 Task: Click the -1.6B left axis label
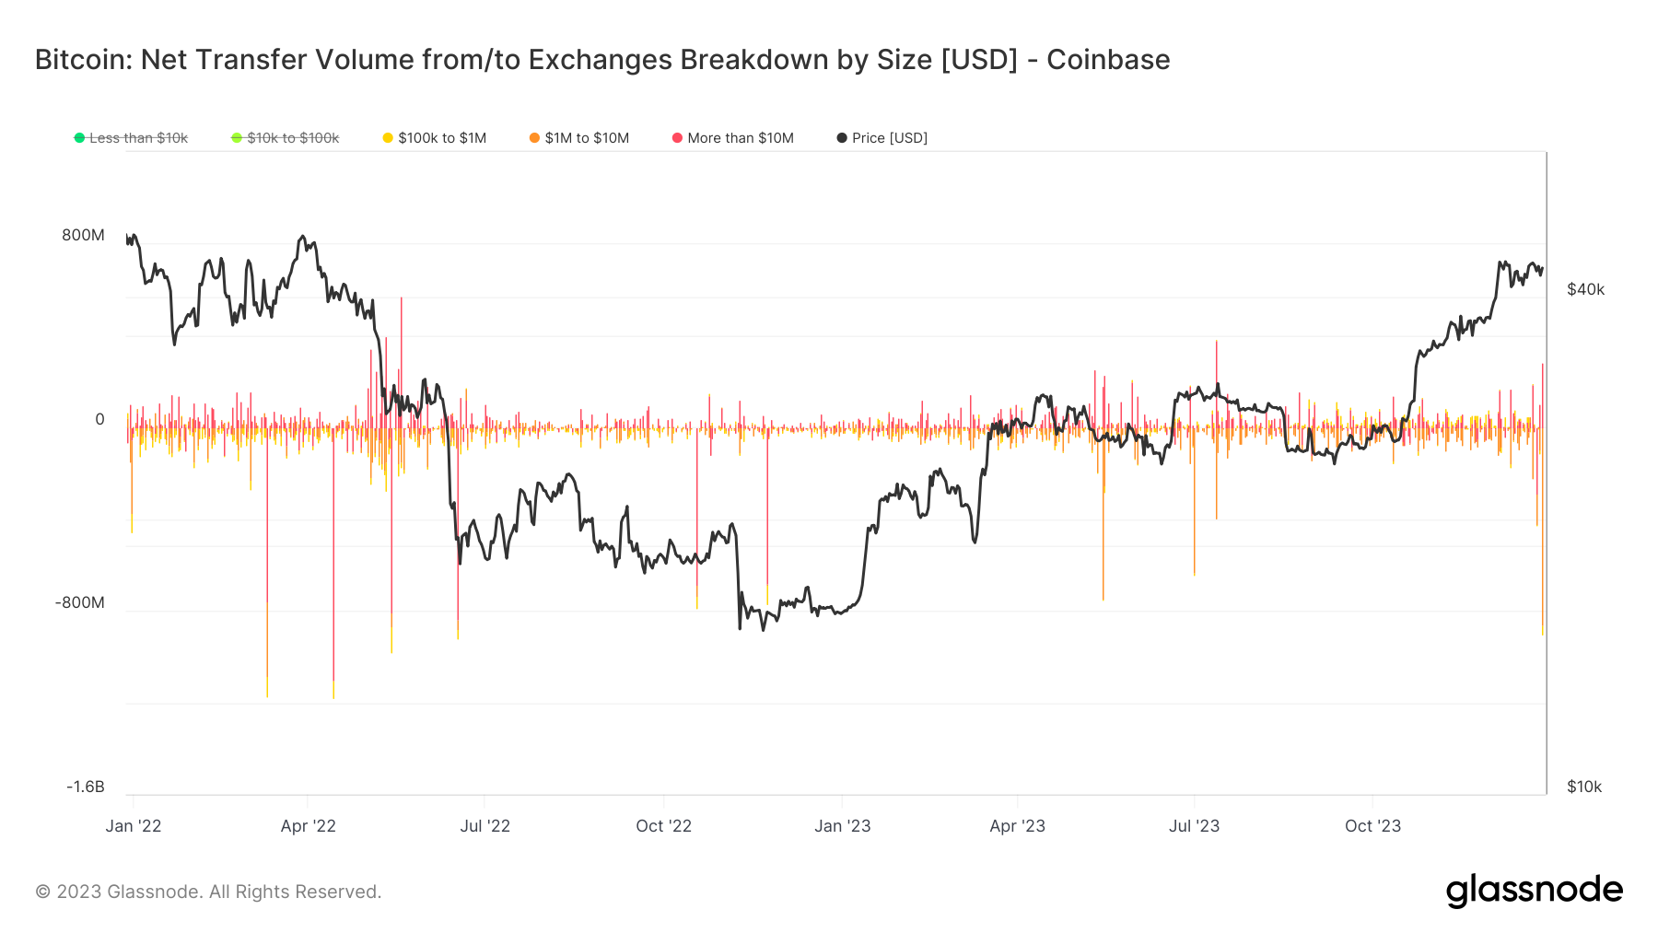[86, 787]
